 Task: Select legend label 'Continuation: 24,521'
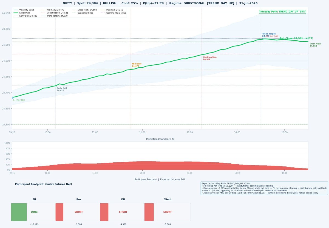(58, 13)
